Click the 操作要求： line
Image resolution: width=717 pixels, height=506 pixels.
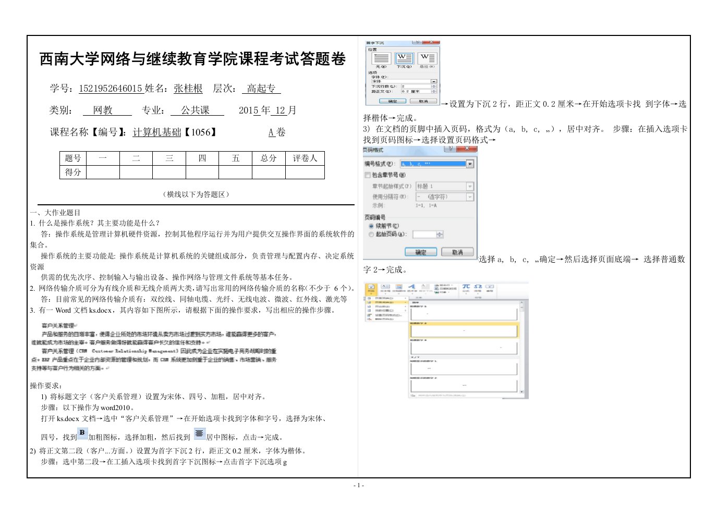tap(46, 386)
